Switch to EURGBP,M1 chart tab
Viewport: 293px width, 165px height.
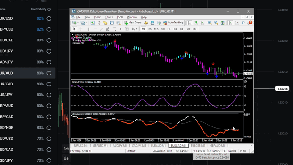(x=198, y=146)
